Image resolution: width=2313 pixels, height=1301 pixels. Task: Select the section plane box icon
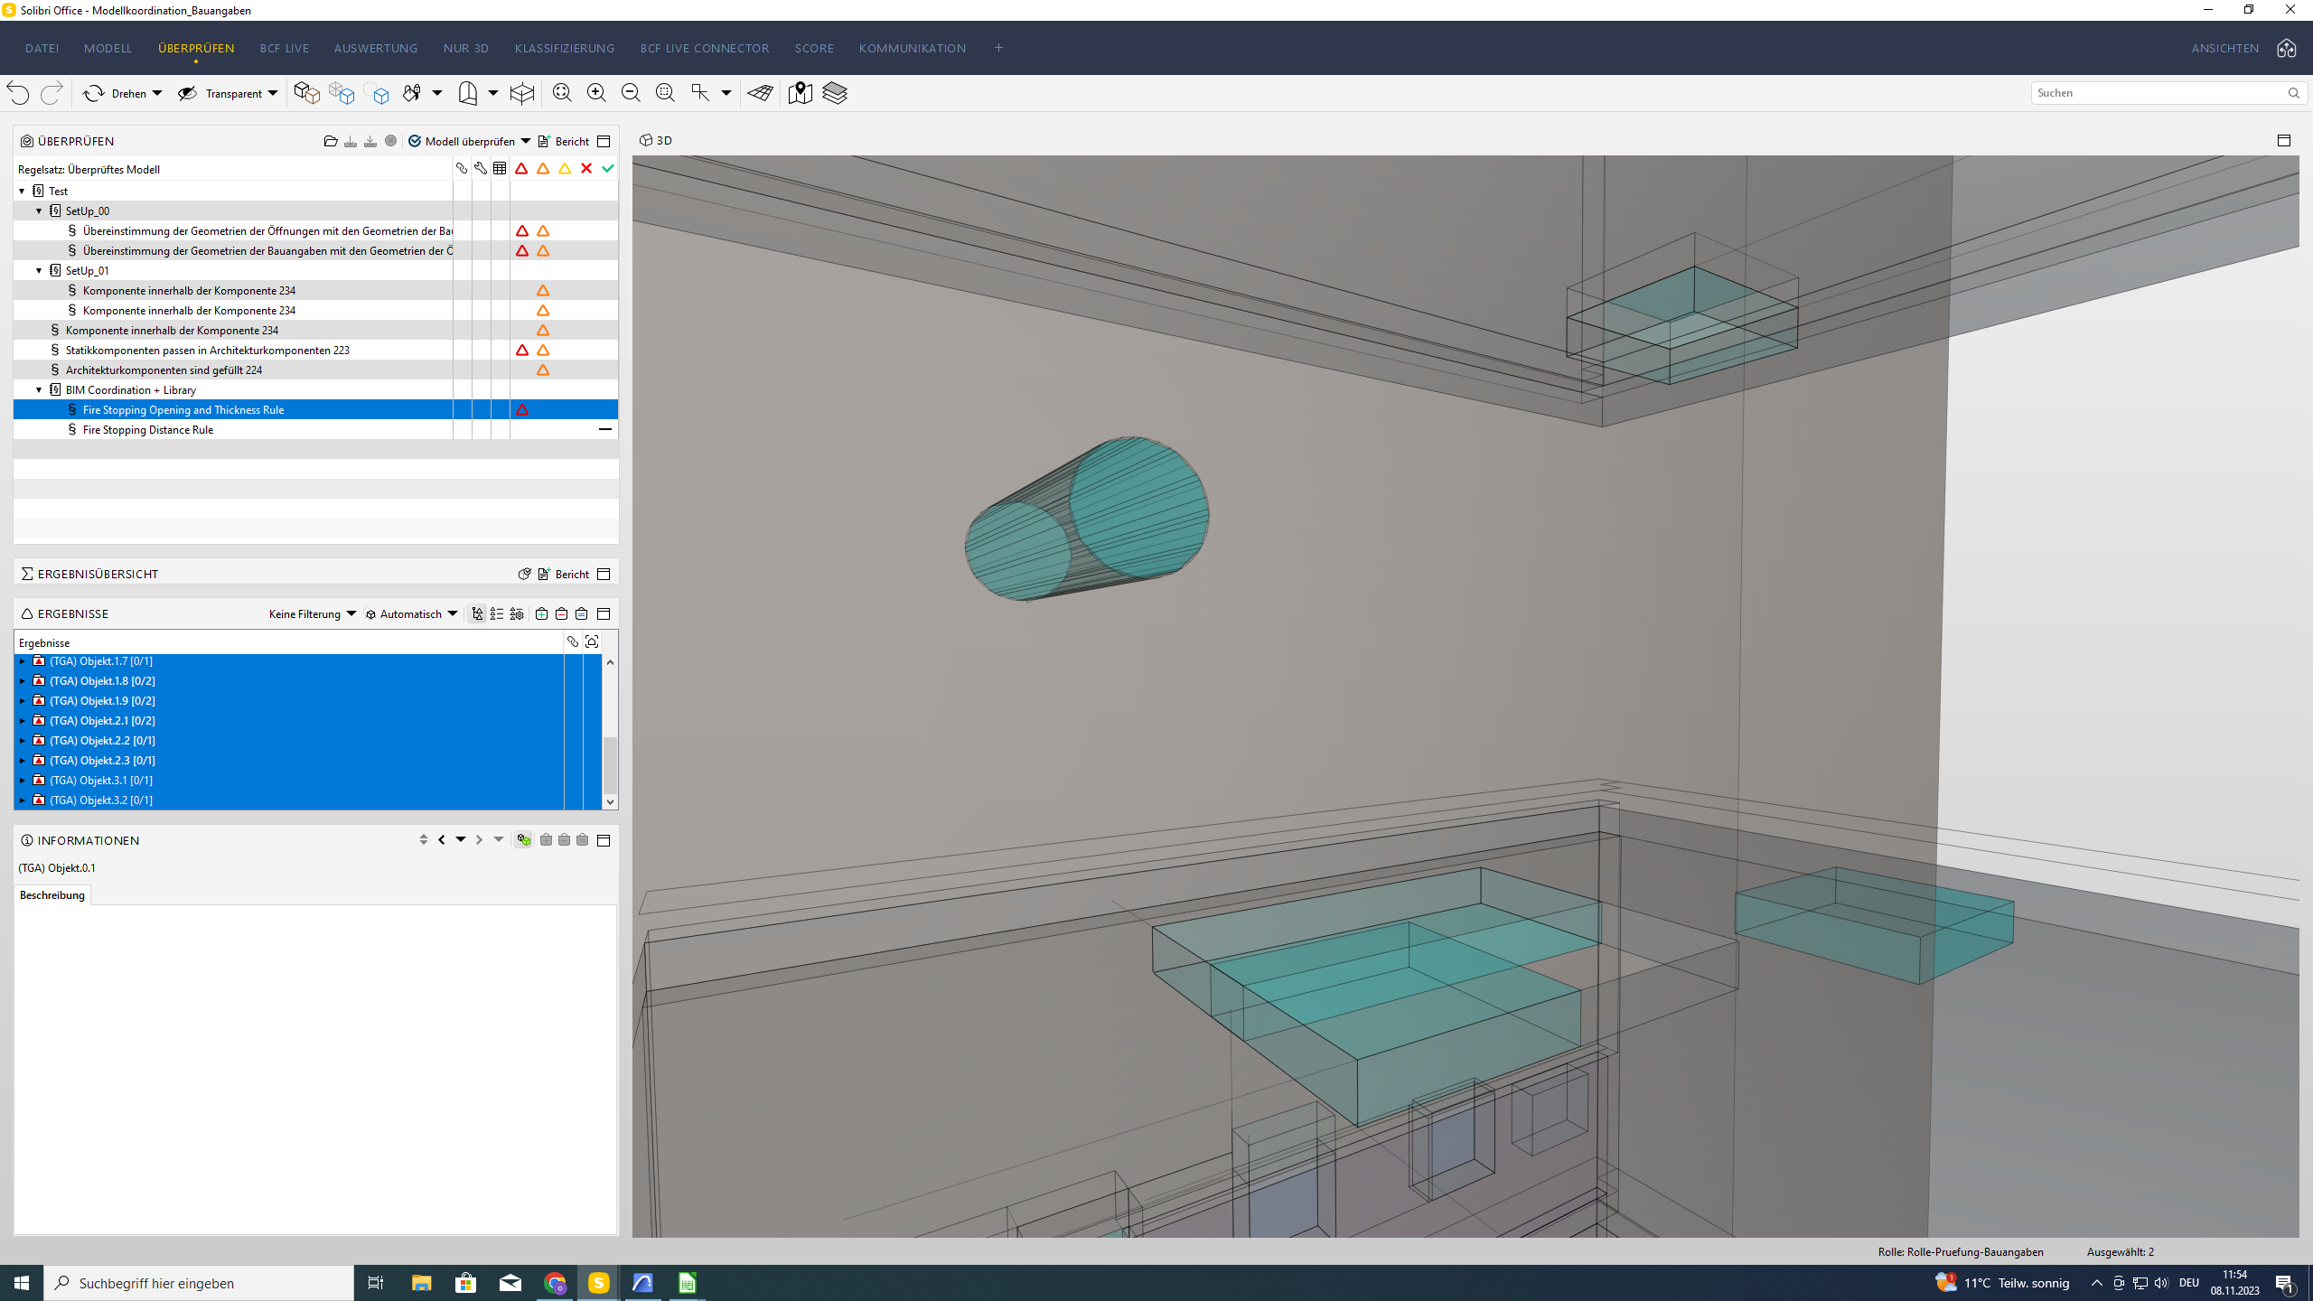(522, 93)
